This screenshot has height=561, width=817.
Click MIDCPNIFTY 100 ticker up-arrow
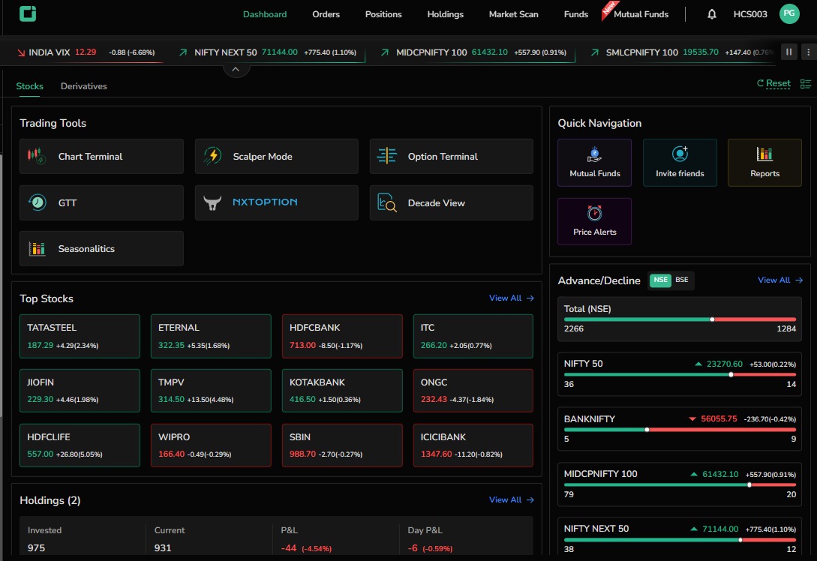pyautogui.click(x=385, y=52)
